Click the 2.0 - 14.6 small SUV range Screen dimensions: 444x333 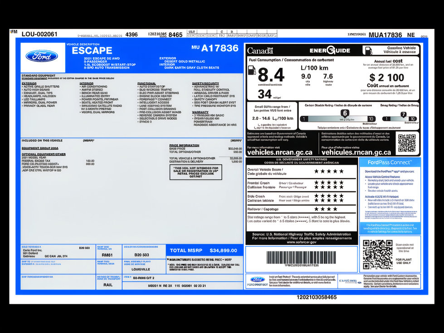tap(273, 118)
